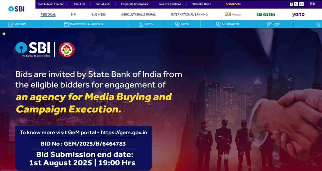Open the Accounts menu icon
The height and width of the screenshot is (171, 322).
coord(10,24)
